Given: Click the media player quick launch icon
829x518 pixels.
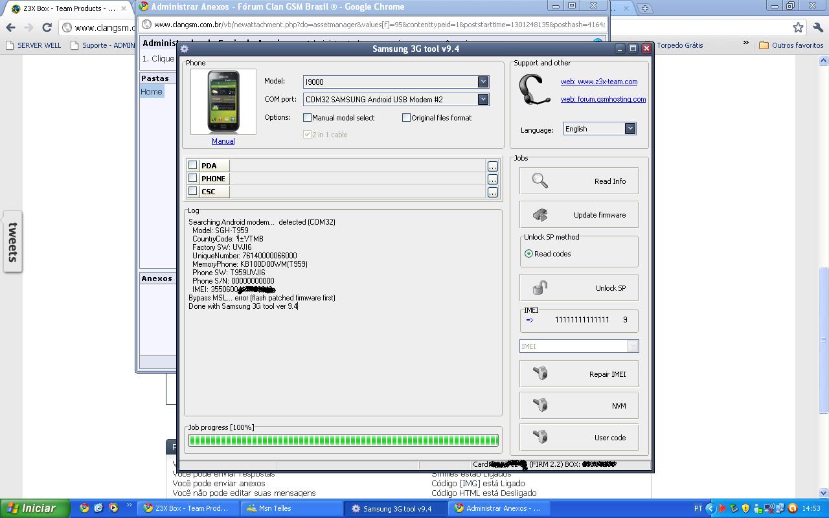Looking at the screenshot, I should tap(113, 508).
